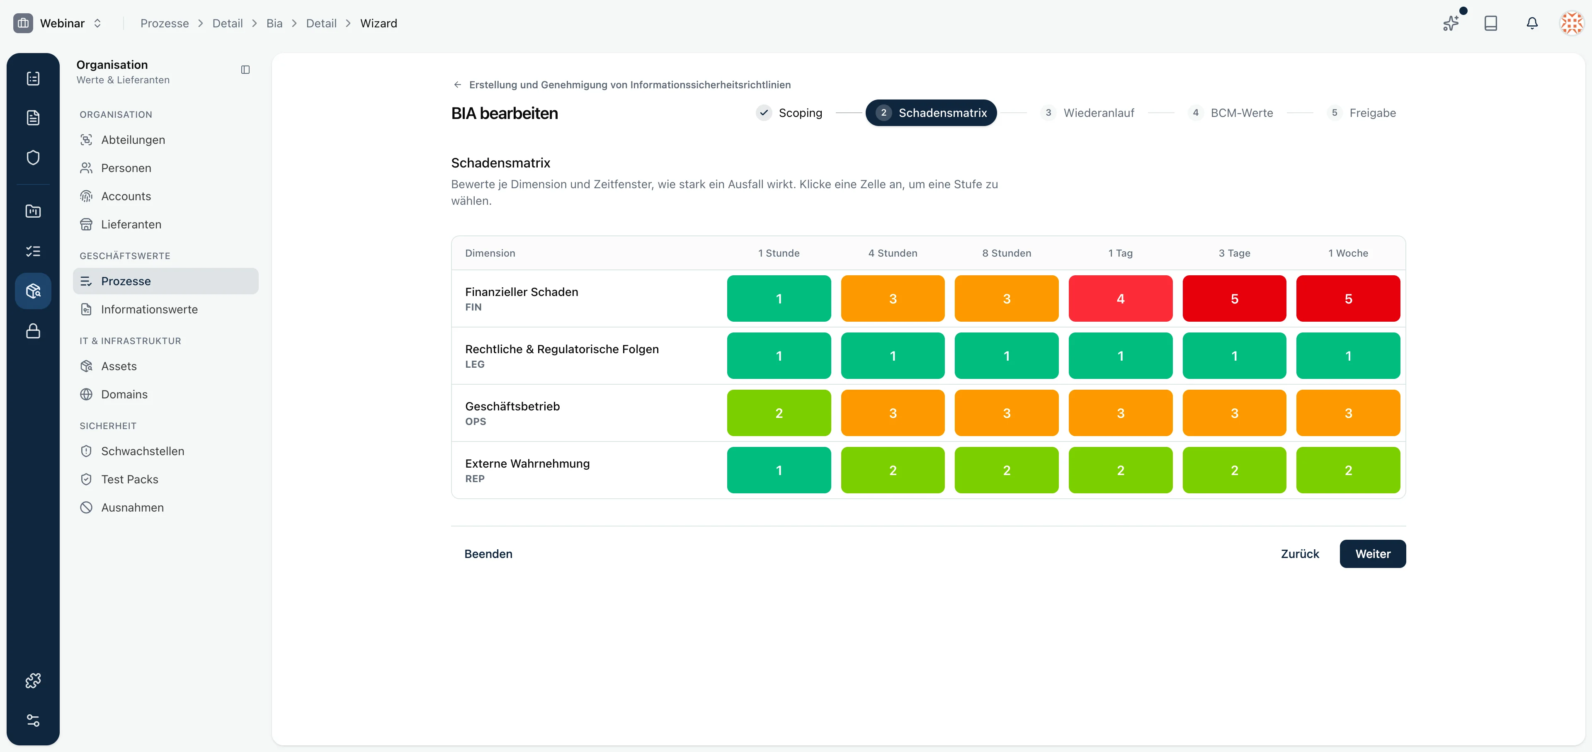The height and width of the screenshot is (752, 1592).
Task: Open the lock icon in the left rail
Action: [33, 330]
